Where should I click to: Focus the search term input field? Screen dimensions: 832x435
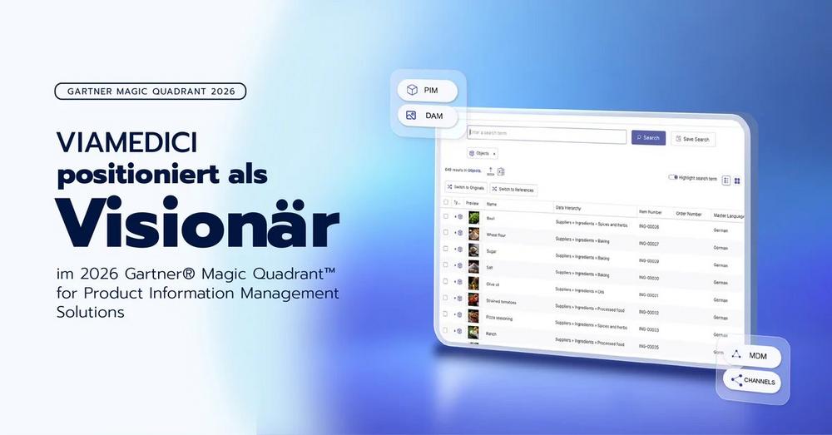pyautogui.click(x=547, y=134)
